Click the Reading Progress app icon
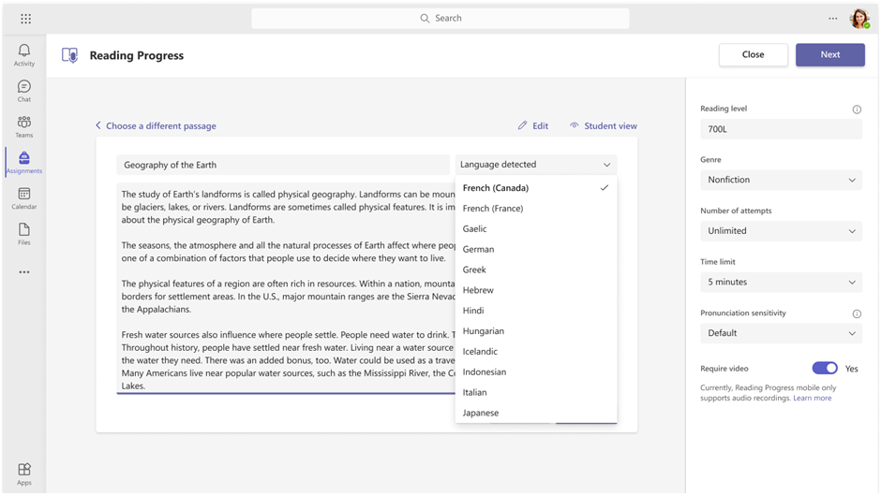The height and width of the screenshot is (495, 881). (x=69, y=55)
